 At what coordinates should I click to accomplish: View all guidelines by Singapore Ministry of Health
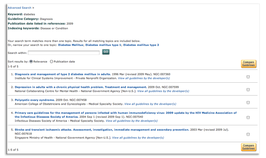coord(138,138)
